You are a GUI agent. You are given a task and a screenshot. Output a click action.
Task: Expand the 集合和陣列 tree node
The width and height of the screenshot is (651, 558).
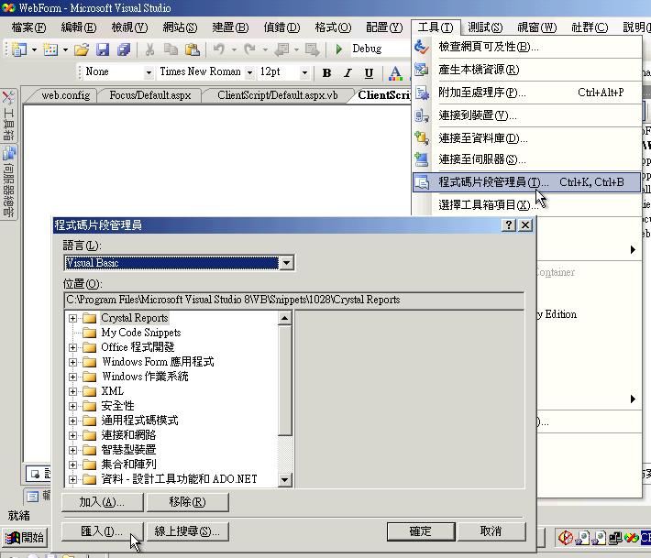click(x=72, y=465)
